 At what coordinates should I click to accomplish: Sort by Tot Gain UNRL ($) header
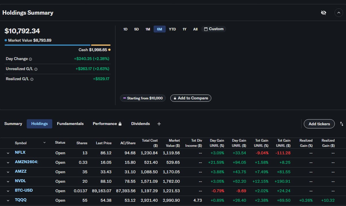(284, 143)
